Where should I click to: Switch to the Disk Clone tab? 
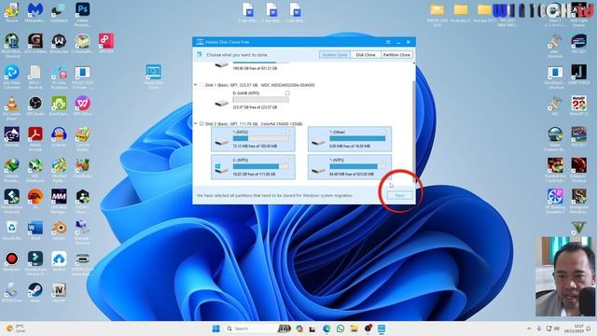coord(366,55)
